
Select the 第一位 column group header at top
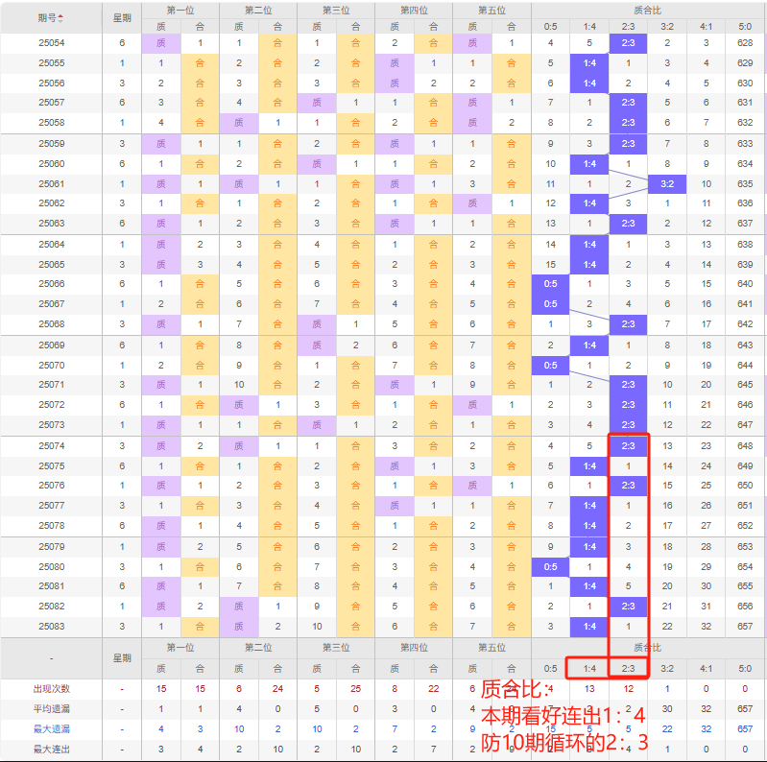180,10
